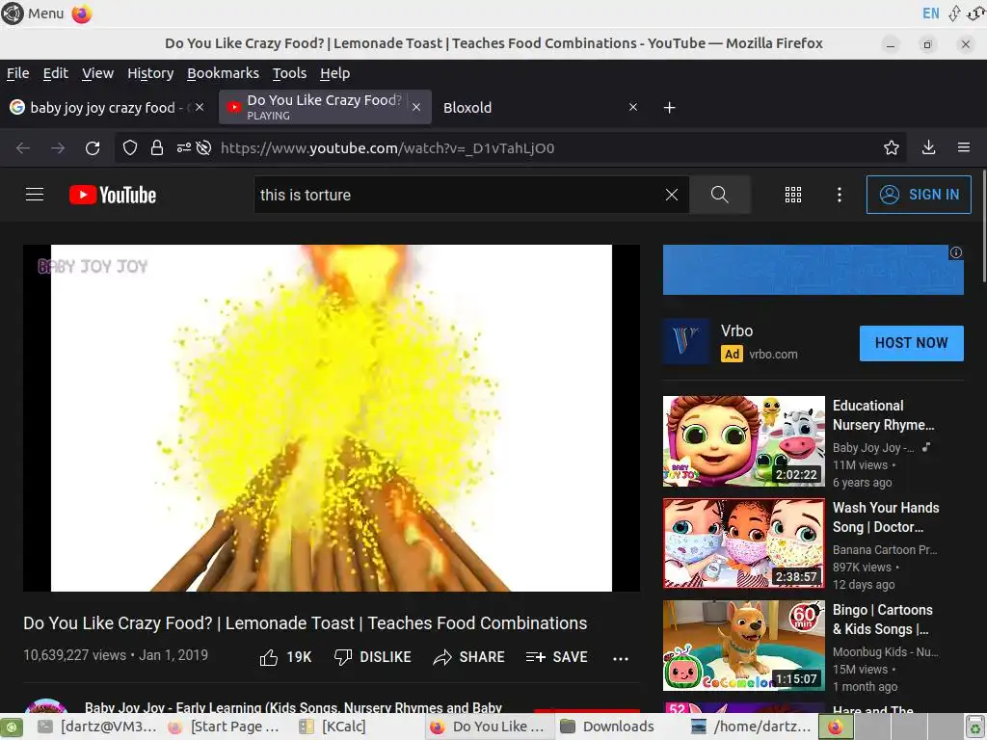The width and height of the screenshot is (987, 740).
Task: Open Firefox from the top panel launcher
Action: (x=81, y=13)
